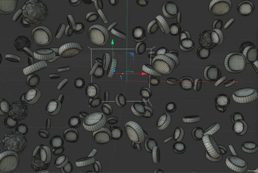Click the small green plane handle below the gizmo center

point(130,71)
